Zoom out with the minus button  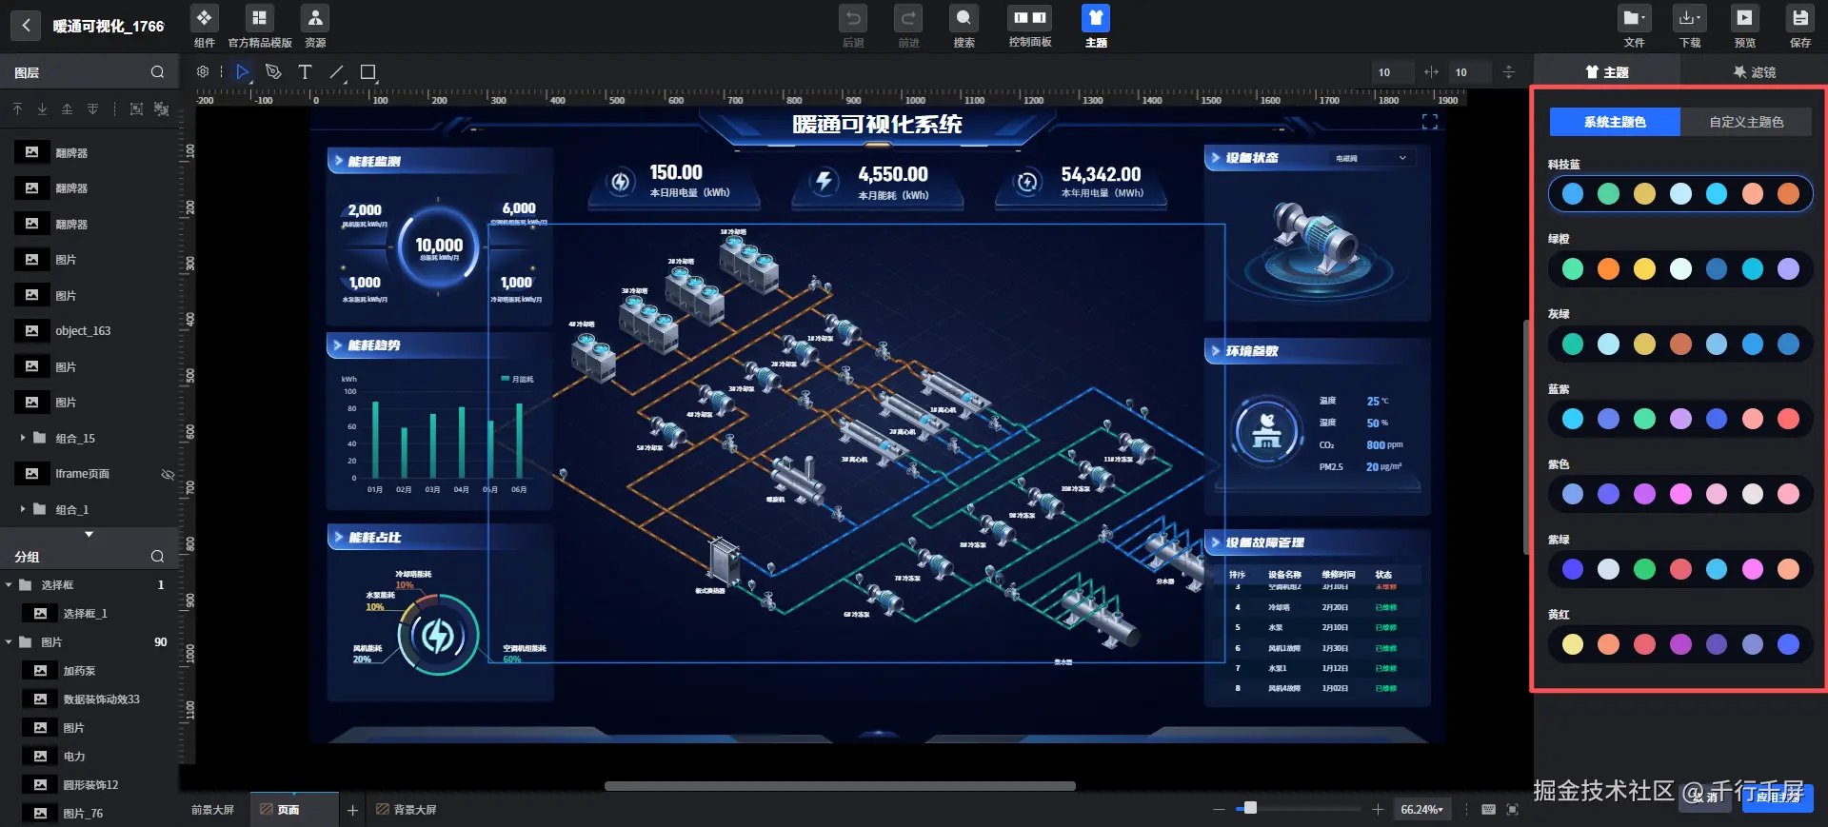coord(1219,810)
